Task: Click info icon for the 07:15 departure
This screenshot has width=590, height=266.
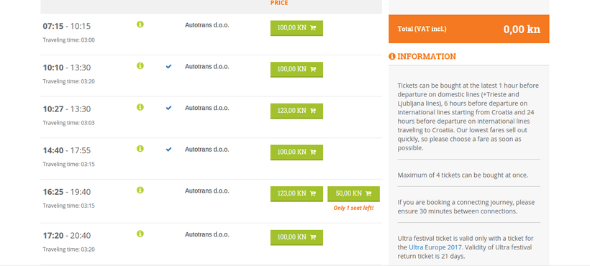Action: (x=140, y=24)
